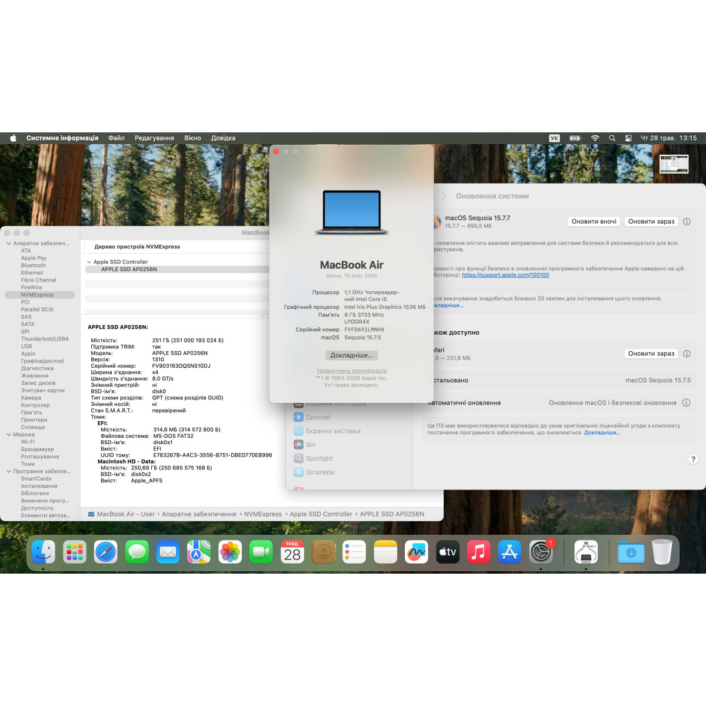Collapse Apple SSD Controller node

[x=89, y=262]
